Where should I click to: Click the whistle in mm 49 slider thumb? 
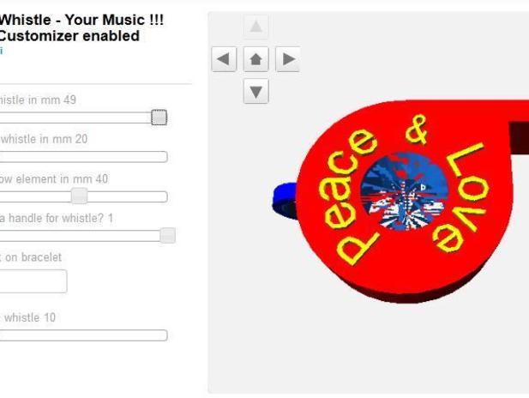(159, 118)
